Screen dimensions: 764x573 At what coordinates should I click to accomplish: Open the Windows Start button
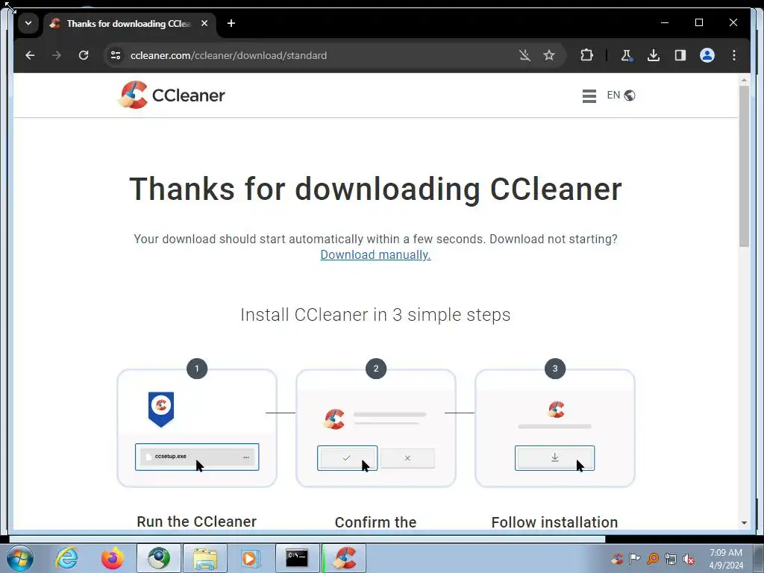[x=20, y=558]
